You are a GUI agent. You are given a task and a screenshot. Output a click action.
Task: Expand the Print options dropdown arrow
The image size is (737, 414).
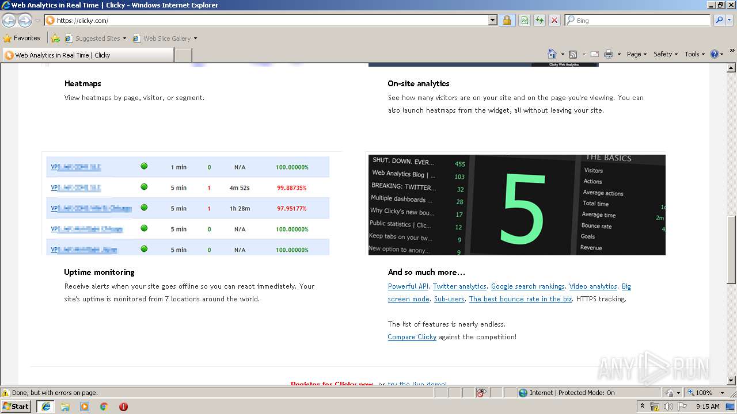coord(619,55)
